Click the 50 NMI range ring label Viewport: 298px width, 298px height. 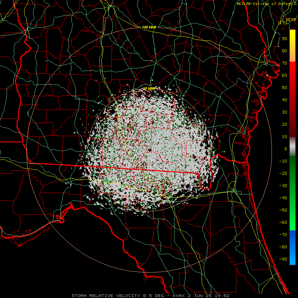(149, 88)
